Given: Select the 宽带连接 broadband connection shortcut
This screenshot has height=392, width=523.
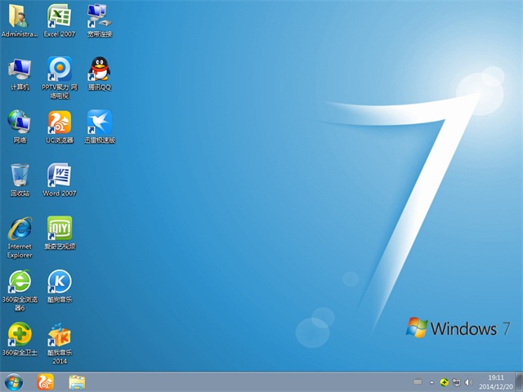Looking at the screenshot, I should (x=100, y=20).
